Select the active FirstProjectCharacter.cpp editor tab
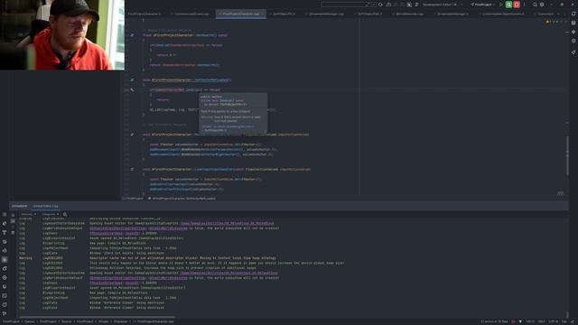 click(x=240, y=14)
